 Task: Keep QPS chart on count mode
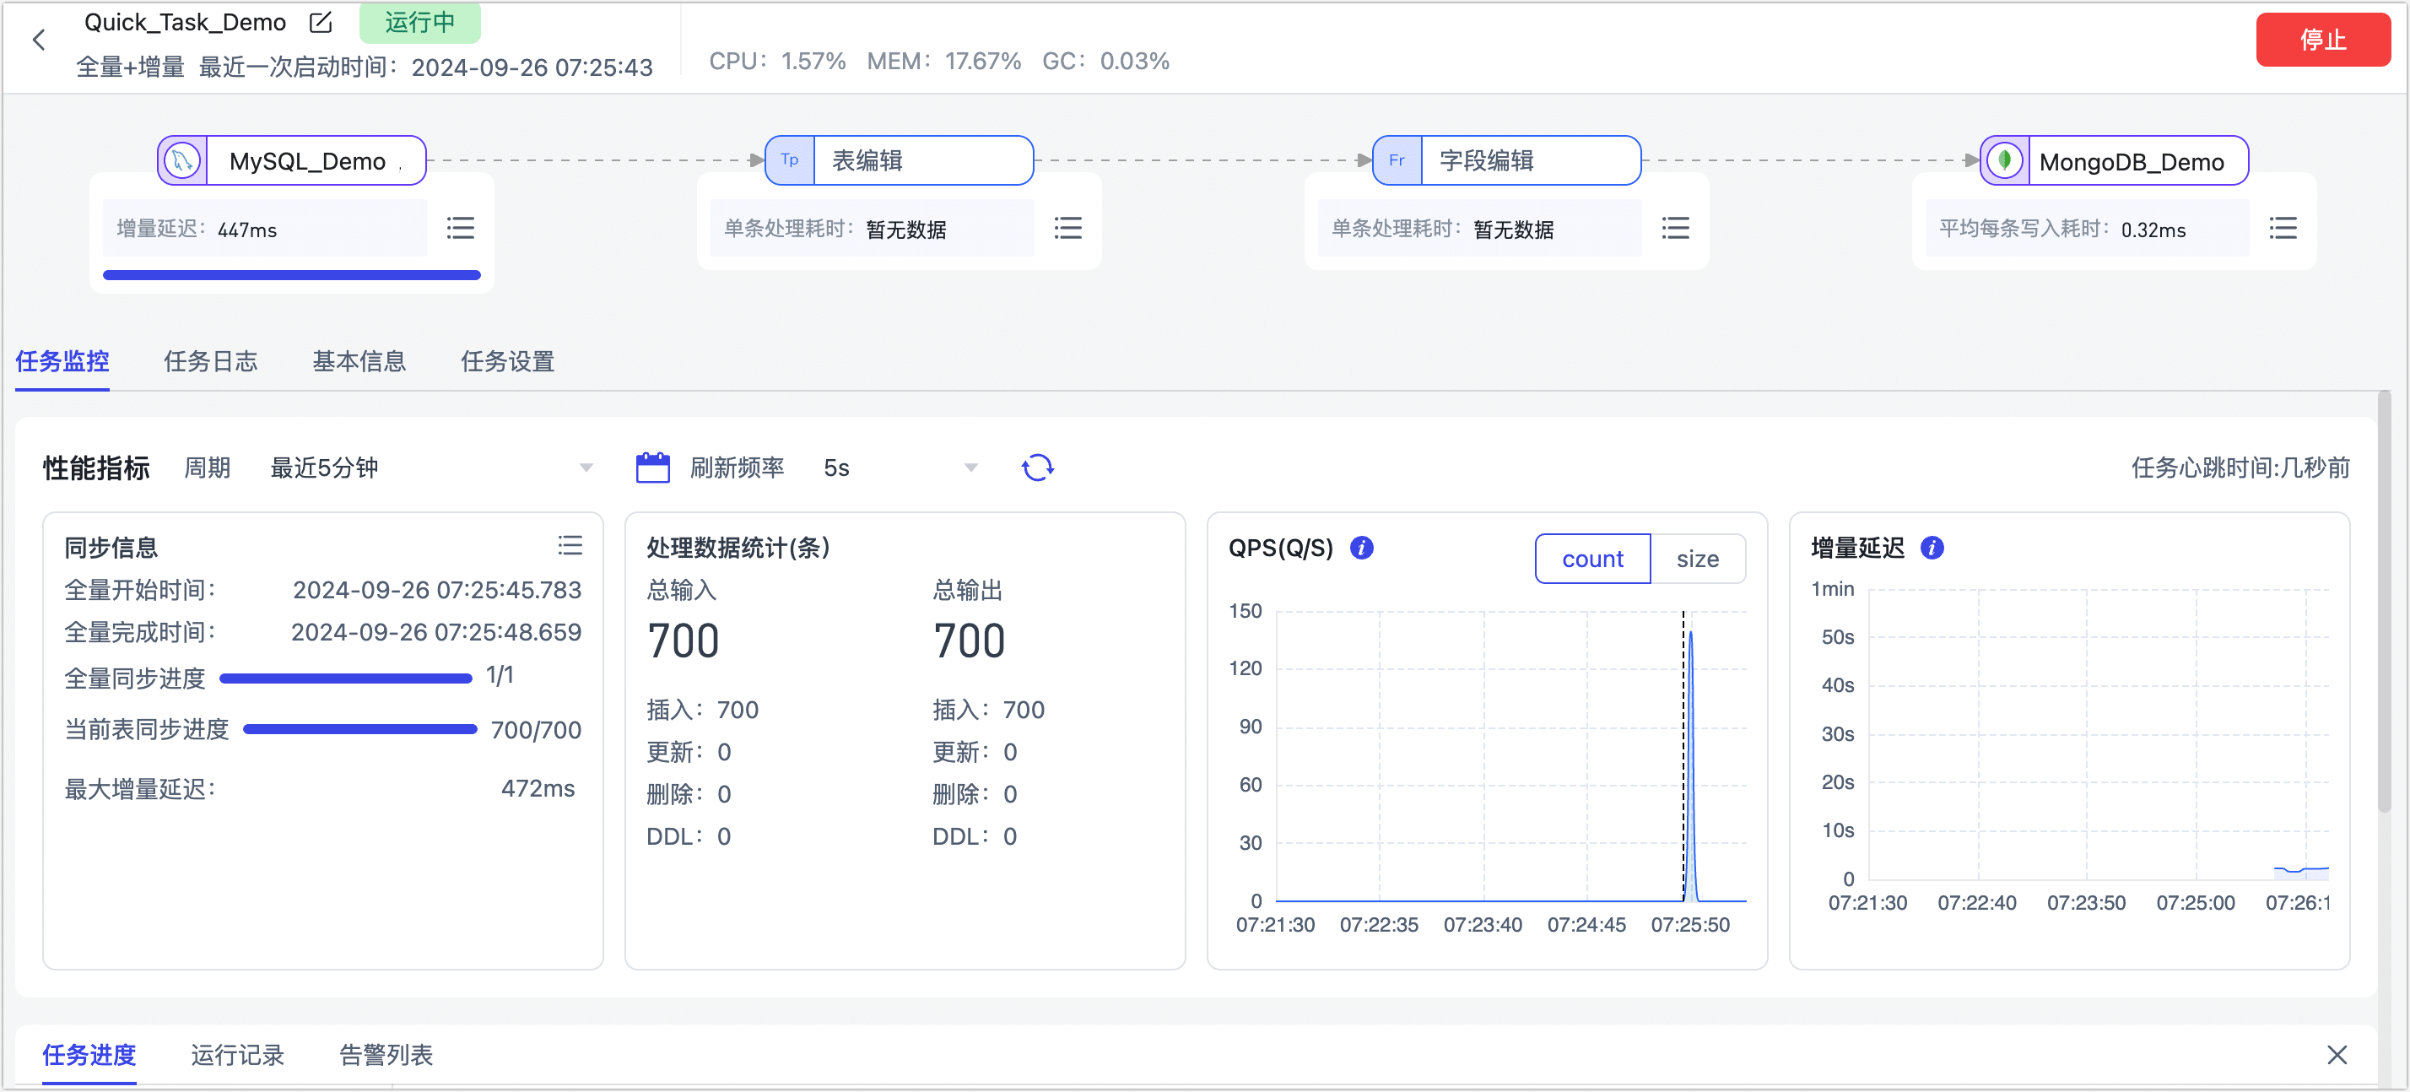coord(1591,559)
